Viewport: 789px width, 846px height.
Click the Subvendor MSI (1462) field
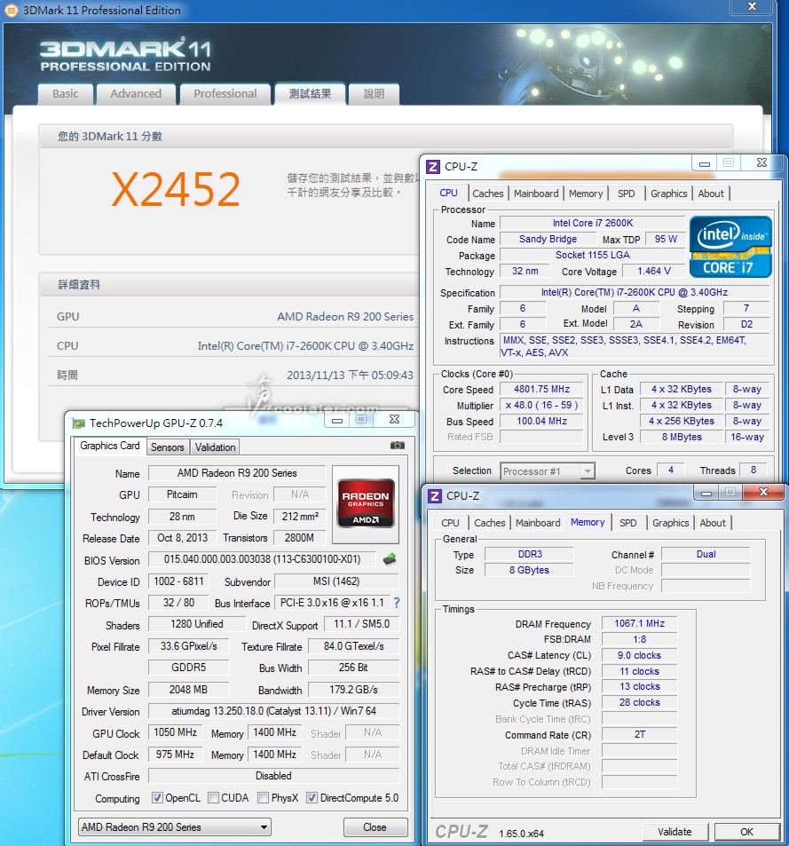[336, 581]
